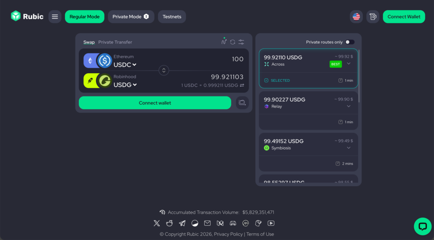
Task: Switch to Private Mode
Action: click(x=131, y=17)
